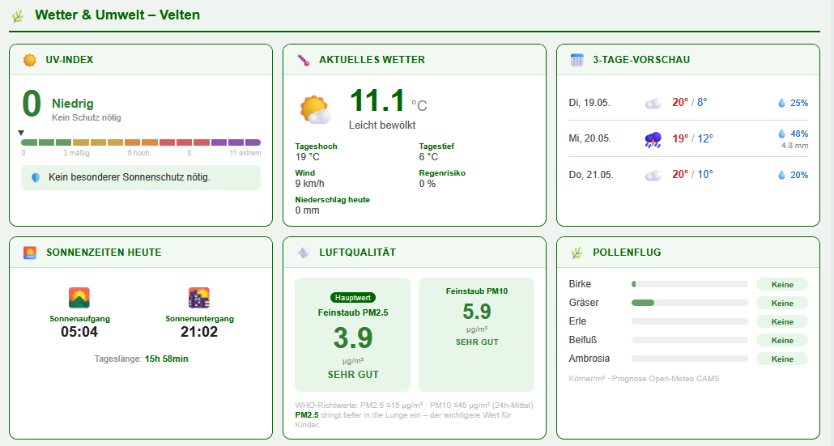
Task: Select the Do, 21.05. forecast row
Action: 688,175
